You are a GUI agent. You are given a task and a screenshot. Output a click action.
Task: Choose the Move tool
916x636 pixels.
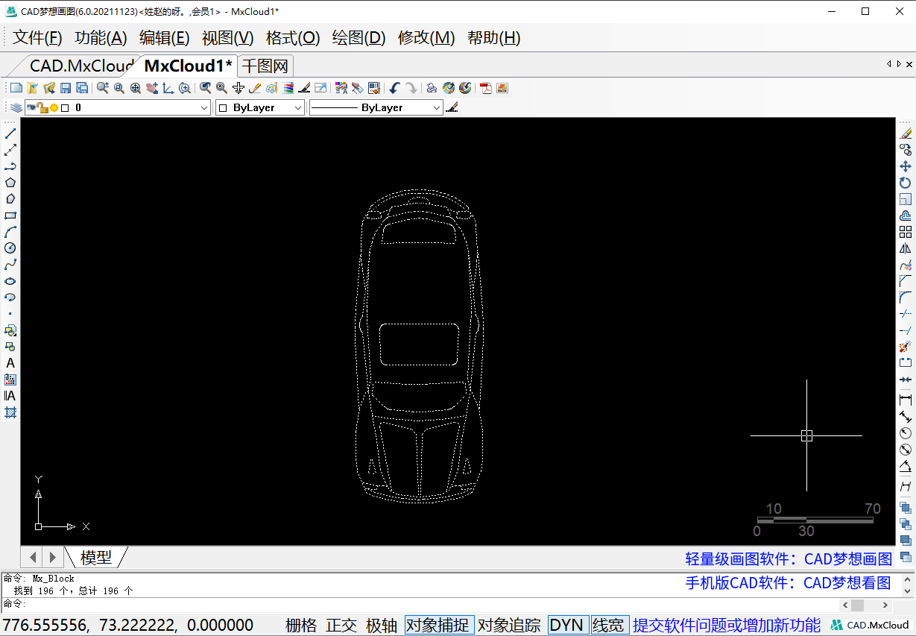tap(906, 166)
